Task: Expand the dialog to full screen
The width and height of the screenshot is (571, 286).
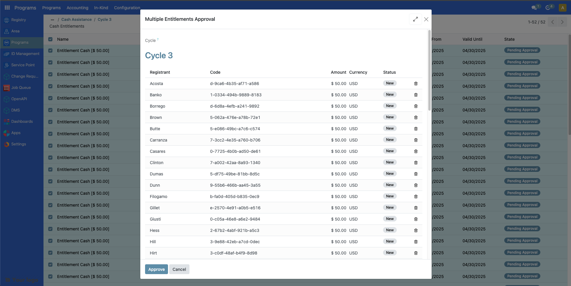Action: point(415,19)
